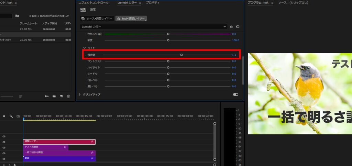Disable the クリエイティブ section toggle switch
Image resolution: width=352 pixels, height=166 pixels.
pos(235,95)
